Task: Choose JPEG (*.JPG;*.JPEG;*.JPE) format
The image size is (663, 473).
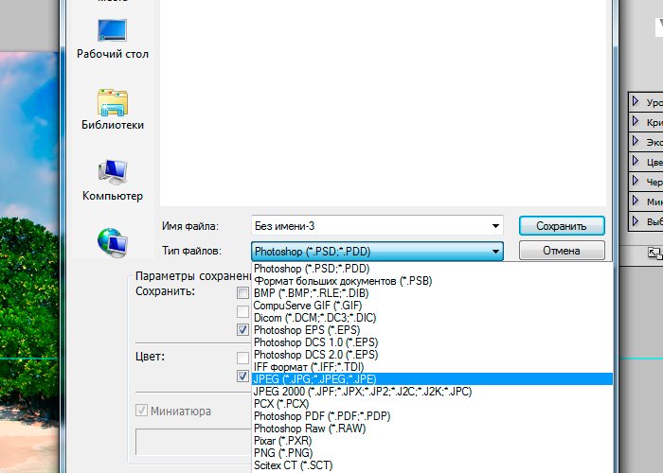Action: point(314,378)
